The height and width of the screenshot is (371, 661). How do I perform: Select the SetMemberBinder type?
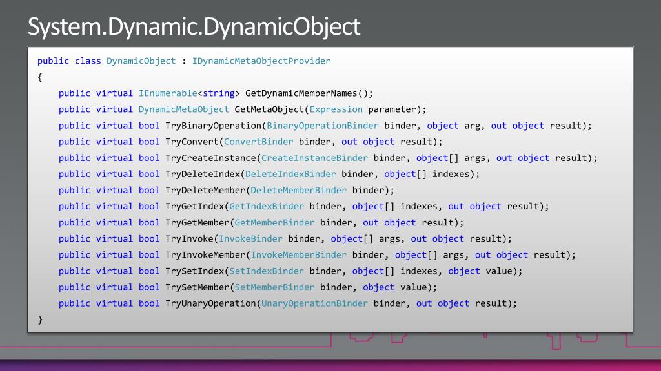tap(274, 287)
